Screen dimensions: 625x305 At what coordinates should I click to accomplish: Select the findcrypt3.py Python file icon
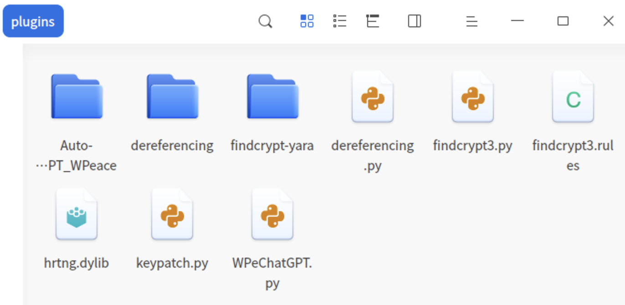473,97
